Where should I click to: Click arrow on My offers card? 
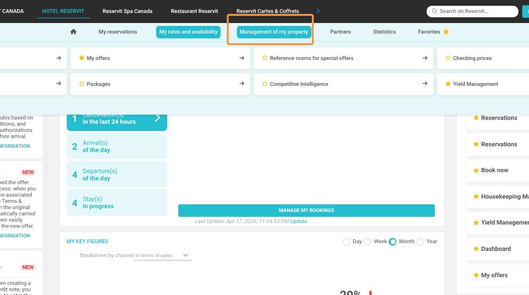click(x=242, y=58)
